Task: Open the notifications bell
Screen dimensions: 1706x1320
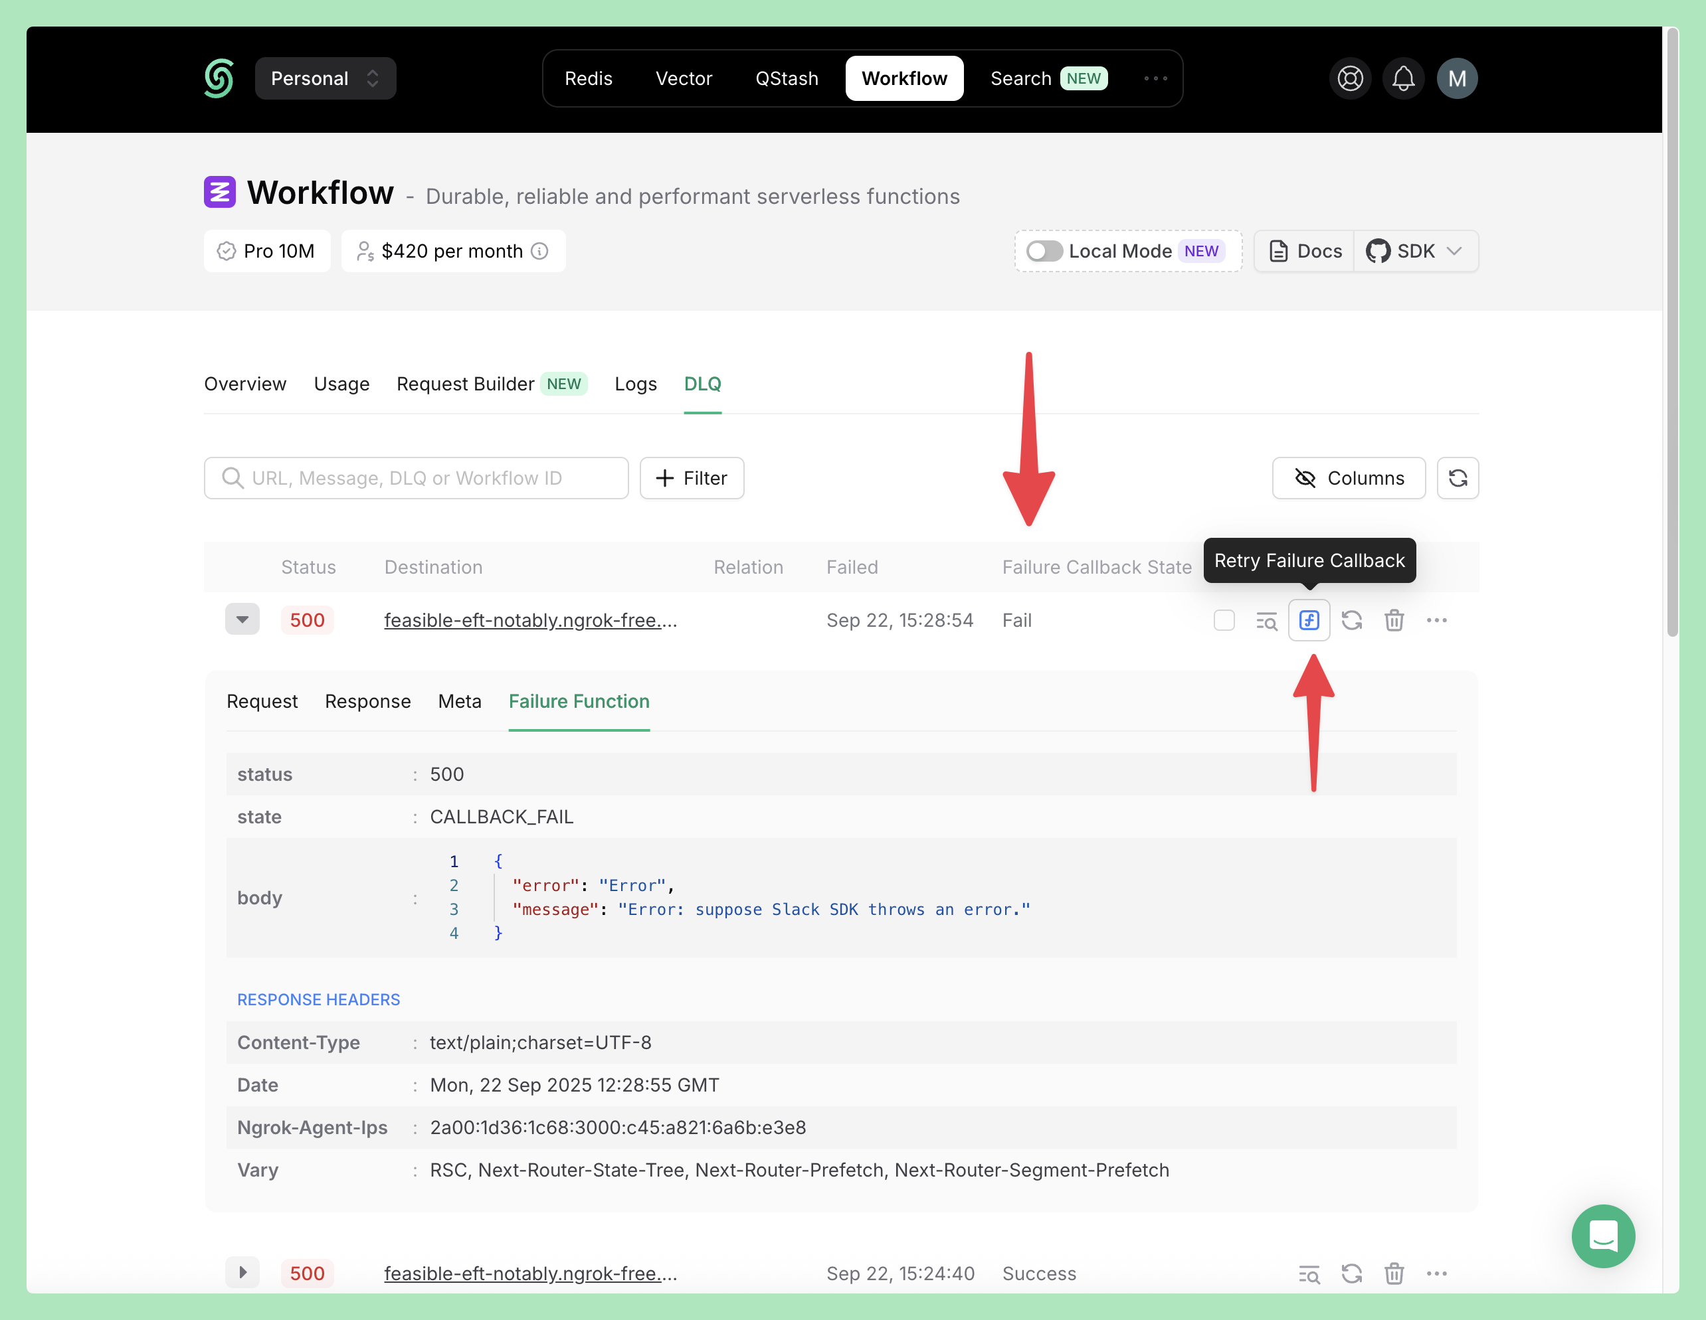Action: click(1403, 78)
